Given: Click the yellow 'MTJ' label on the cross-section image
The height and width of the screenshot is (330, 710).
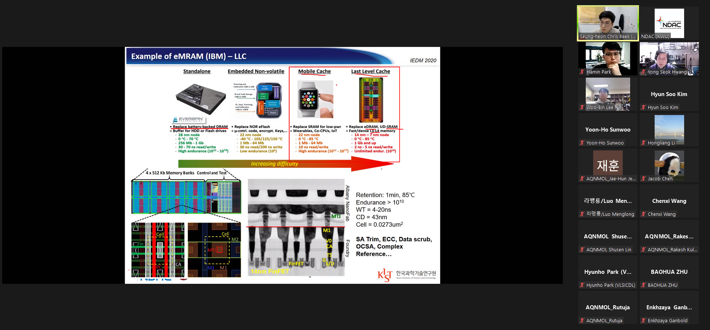Looking at the screenshot, I should 336,216.
